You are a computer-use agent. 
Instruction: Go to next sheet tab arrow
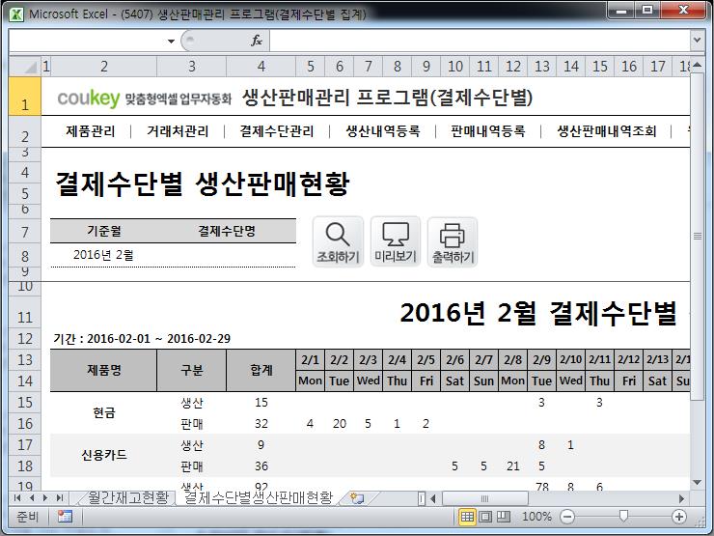[x=45, y=497]
